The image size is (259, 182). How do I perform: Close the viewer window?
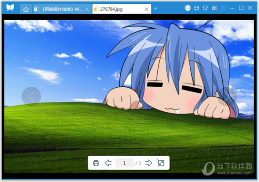pos(250,8)
